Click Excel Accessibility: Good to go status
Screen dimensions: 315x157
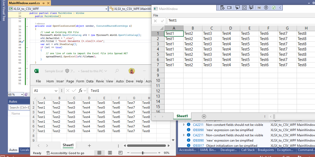click(x=65, y=153)
